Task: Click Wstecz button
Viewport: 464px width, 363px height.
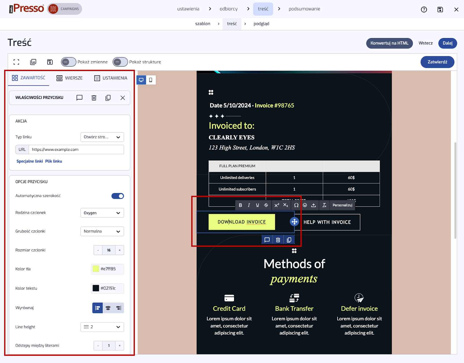Action: click(x=425, y=43)
